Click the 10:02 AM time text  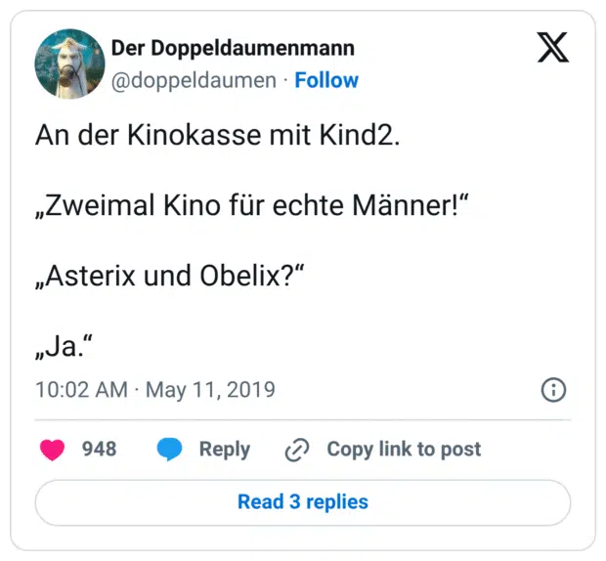(81, 390)
